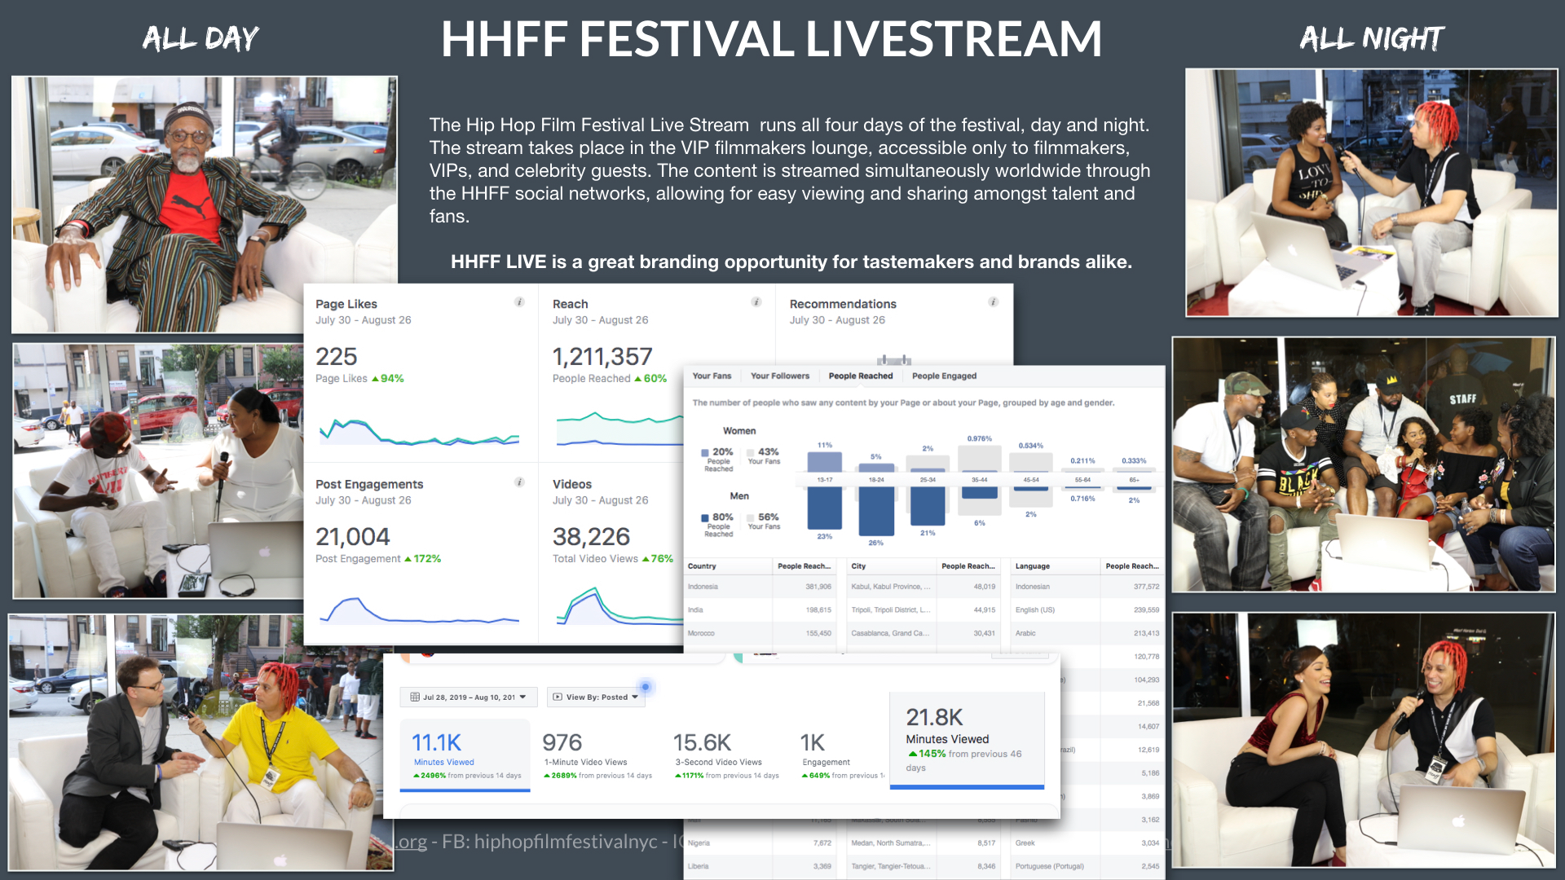The width and height of the screenshot is (1565, 880).
Task: Click the Post Engagements info icon
Action: [519, 482]
